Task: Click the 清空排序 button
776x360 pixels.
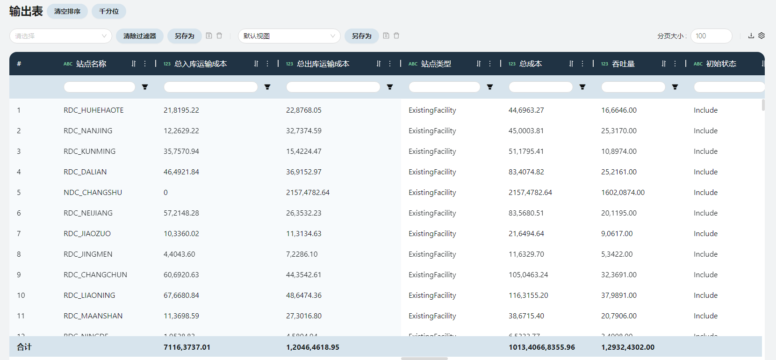Action: (x=67, y=11)
